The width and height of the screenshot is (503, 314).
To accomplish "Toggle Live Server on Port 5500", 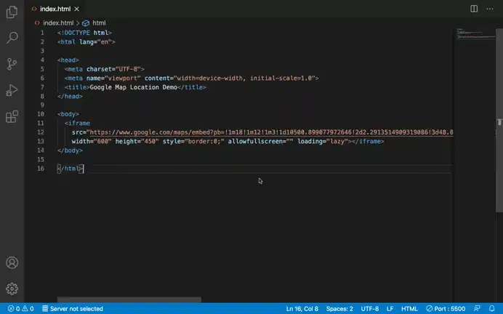I will point(446,309).
